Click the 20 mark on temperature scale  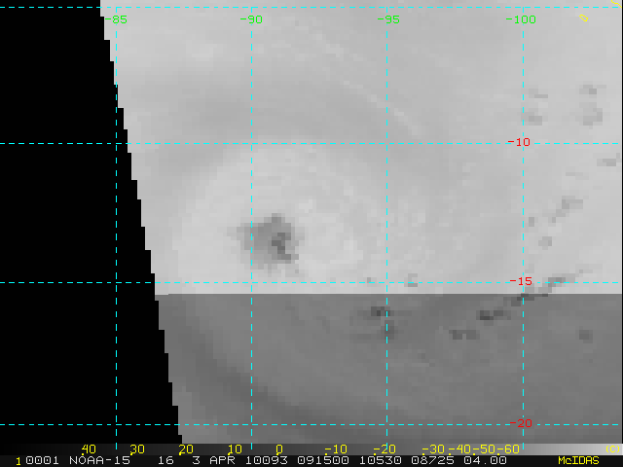[x=185, y=449]
